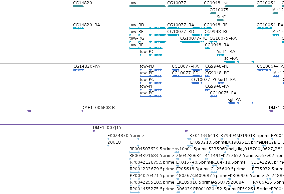Click the sgl gene feature
Image resolution: width=284 pixels, height=194 pixels.
click(239, 6)
